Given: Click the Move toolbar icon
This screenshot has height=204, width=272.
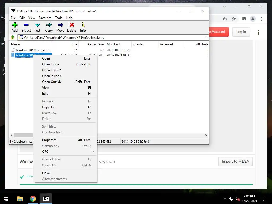Looking at the screenshot, I should (x=60, y=27).
